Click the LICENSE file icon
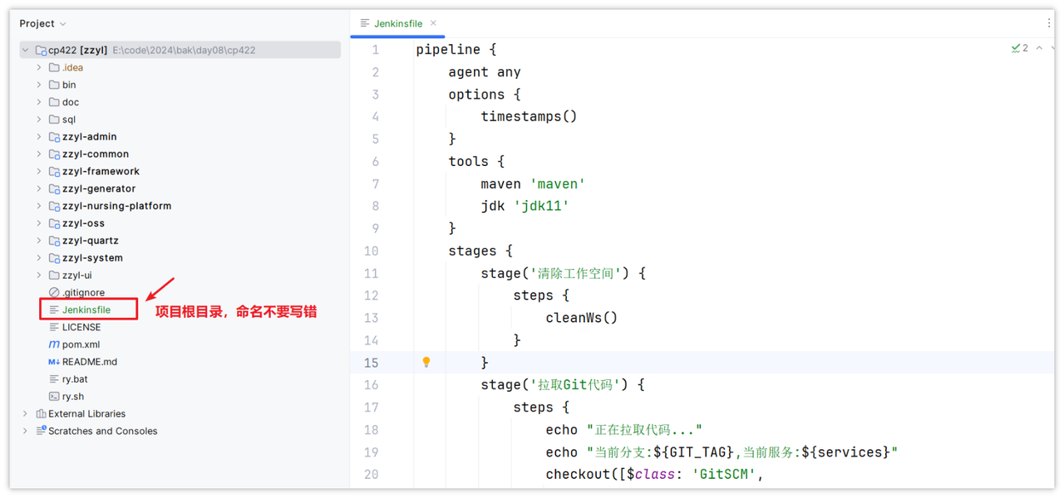 click(x=54, y=327)
